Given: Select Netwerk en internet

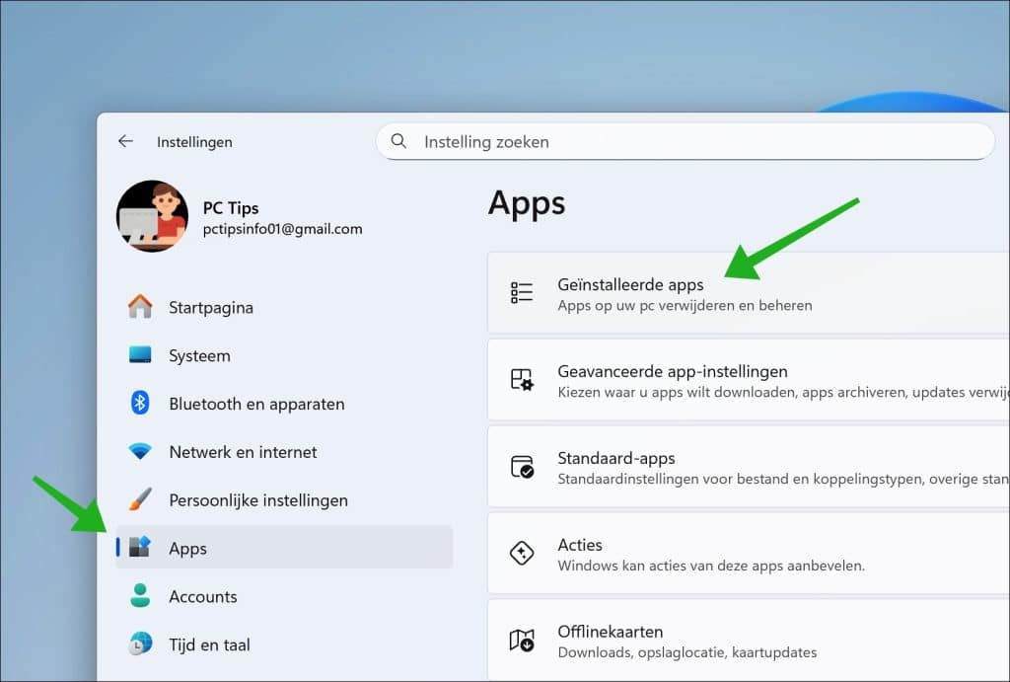Looking at the screenshot, I should [243, 452].
